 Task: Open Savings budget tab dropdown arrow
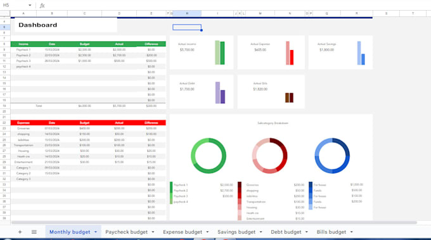(x=261, y=232)
